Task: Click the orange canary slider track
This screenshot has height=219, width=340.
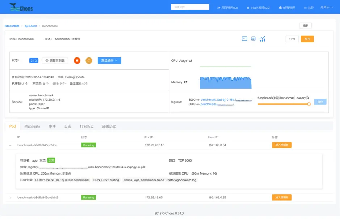Action: (282, 104)
